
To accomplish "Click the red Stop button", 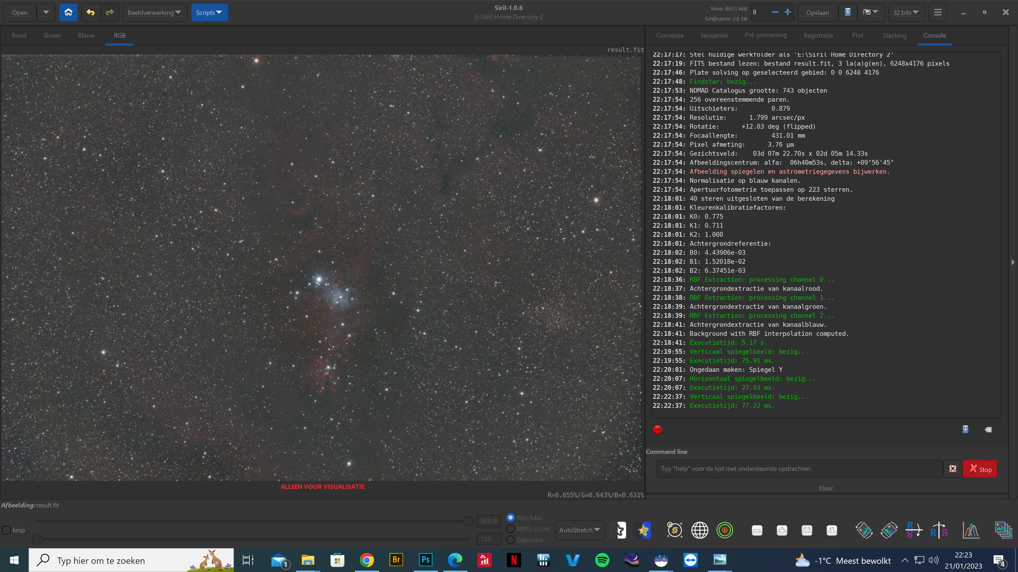I will tap(980, 468).
